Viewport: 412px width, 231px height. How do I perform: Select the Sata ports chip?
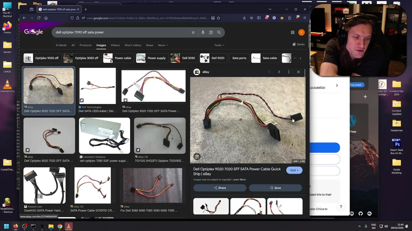pos(239,58)
